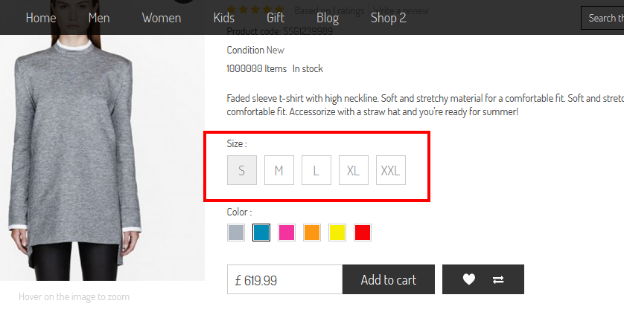
Task: Pick size L
Action: tap(316, 170)
